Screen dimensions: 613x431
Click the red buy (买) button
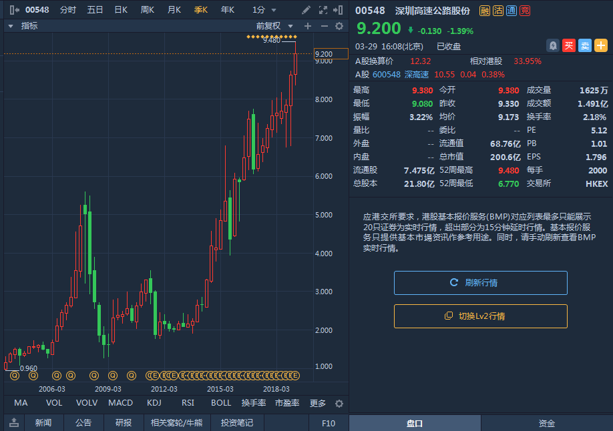point(568,45)
